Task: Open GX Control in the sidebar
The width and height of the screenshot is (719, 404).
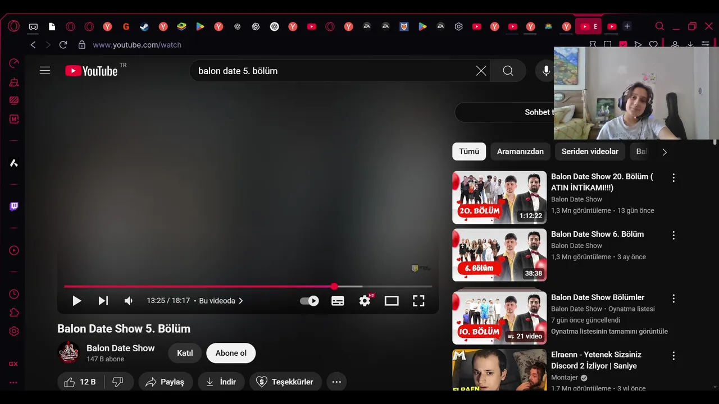Action: (14, 63)
